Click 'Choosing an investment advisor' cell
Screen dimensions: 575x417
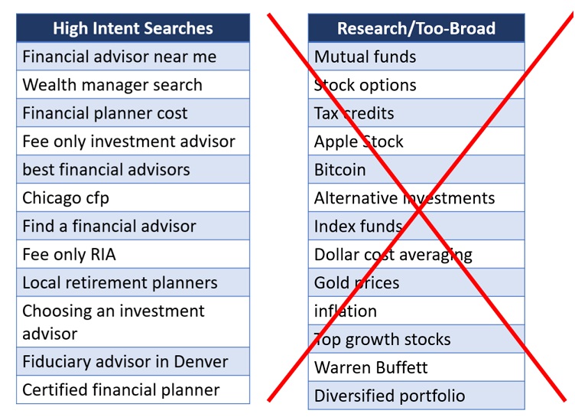click(x=113, y=322)
